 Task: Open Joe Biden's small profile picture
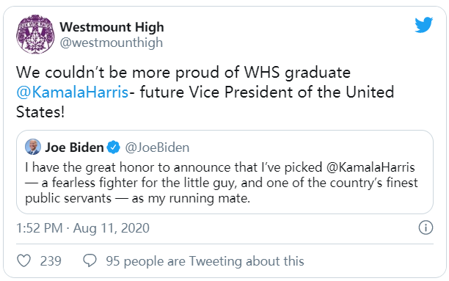(x=33, y=147)
